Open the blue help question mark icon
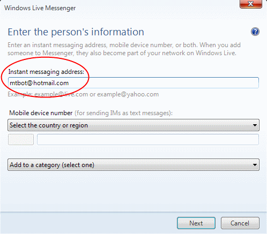Viewport: 267px width, 234px height. pyautogui.click(x=255, y=32)
